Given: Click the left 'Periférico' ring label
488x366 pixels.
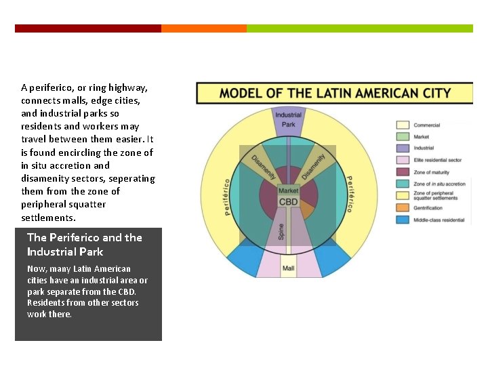Looking at the screenshot, I should coord(227,197).
